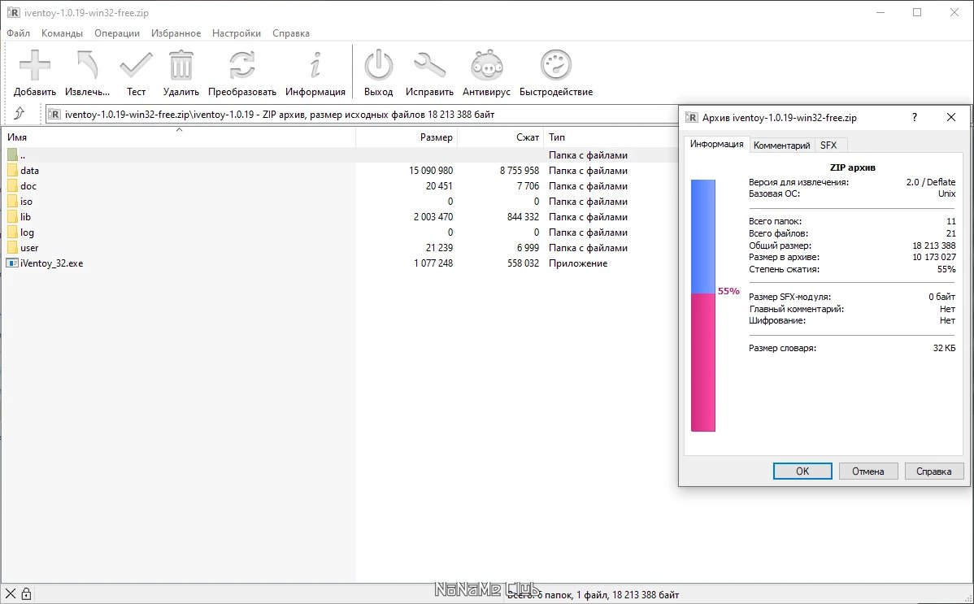This screenshot has width=974, height=604.
Task: Switch to the SFX tab
Action: (x=828, y=146)
